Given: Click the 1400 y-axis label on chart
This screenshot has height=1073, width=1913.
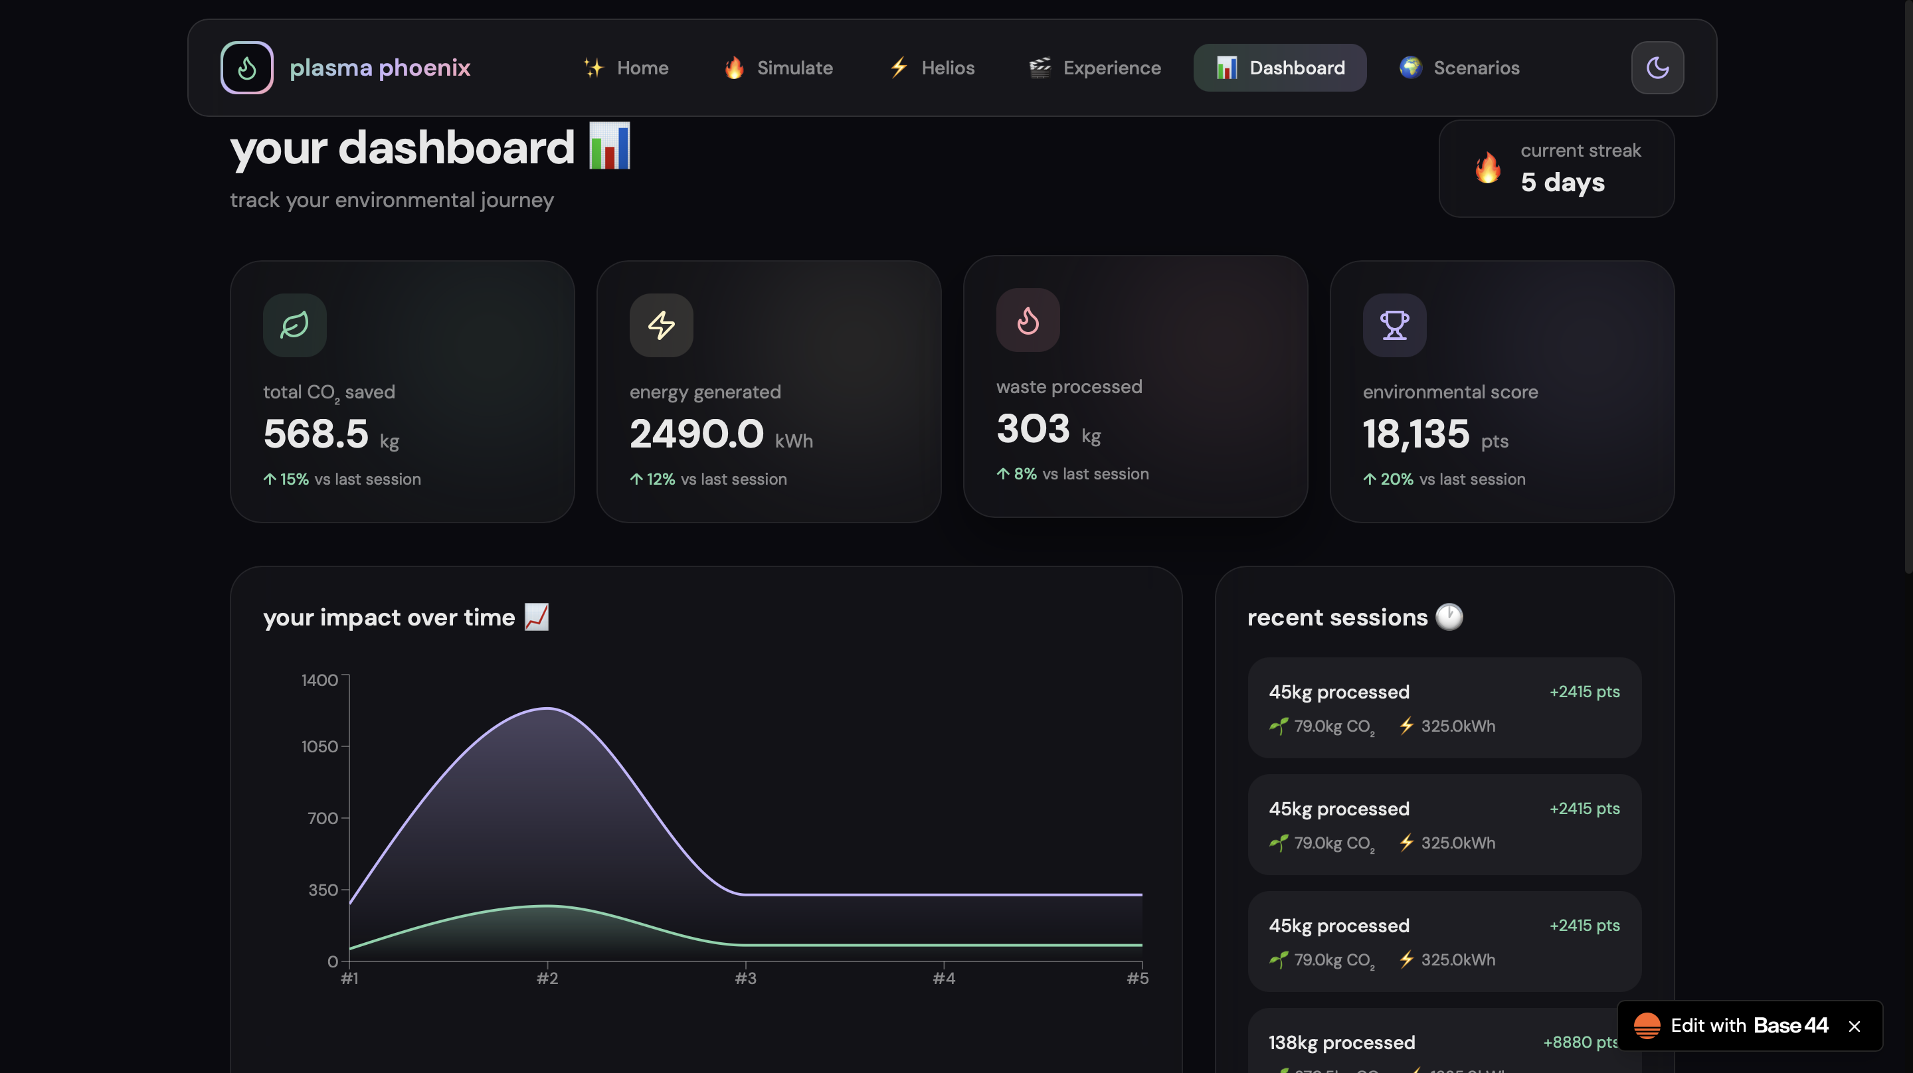Looking at the screenshot, I should click(x=319, y=680).
